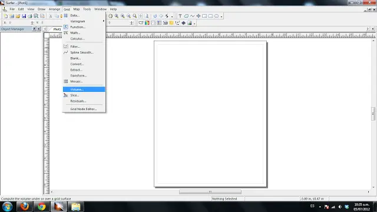The image size is (377, 212).
Task: Click the New Image Map icon
Action: [165, 23]
